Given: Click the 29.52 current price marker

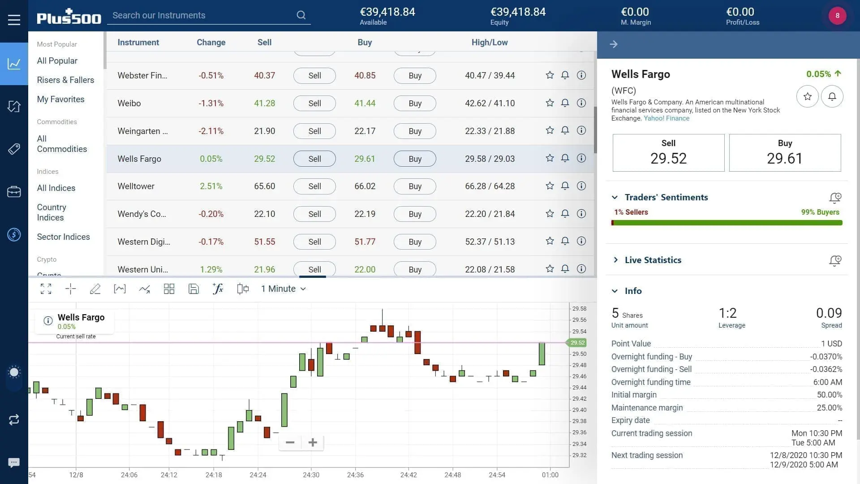Looking at the screenshot, I should [x=577, y=343].
